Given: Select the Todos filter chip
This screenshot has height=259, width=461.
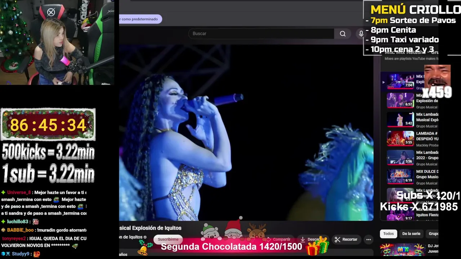Looking at the screenshot, I should pyautogui.click(x=388, y=233).
